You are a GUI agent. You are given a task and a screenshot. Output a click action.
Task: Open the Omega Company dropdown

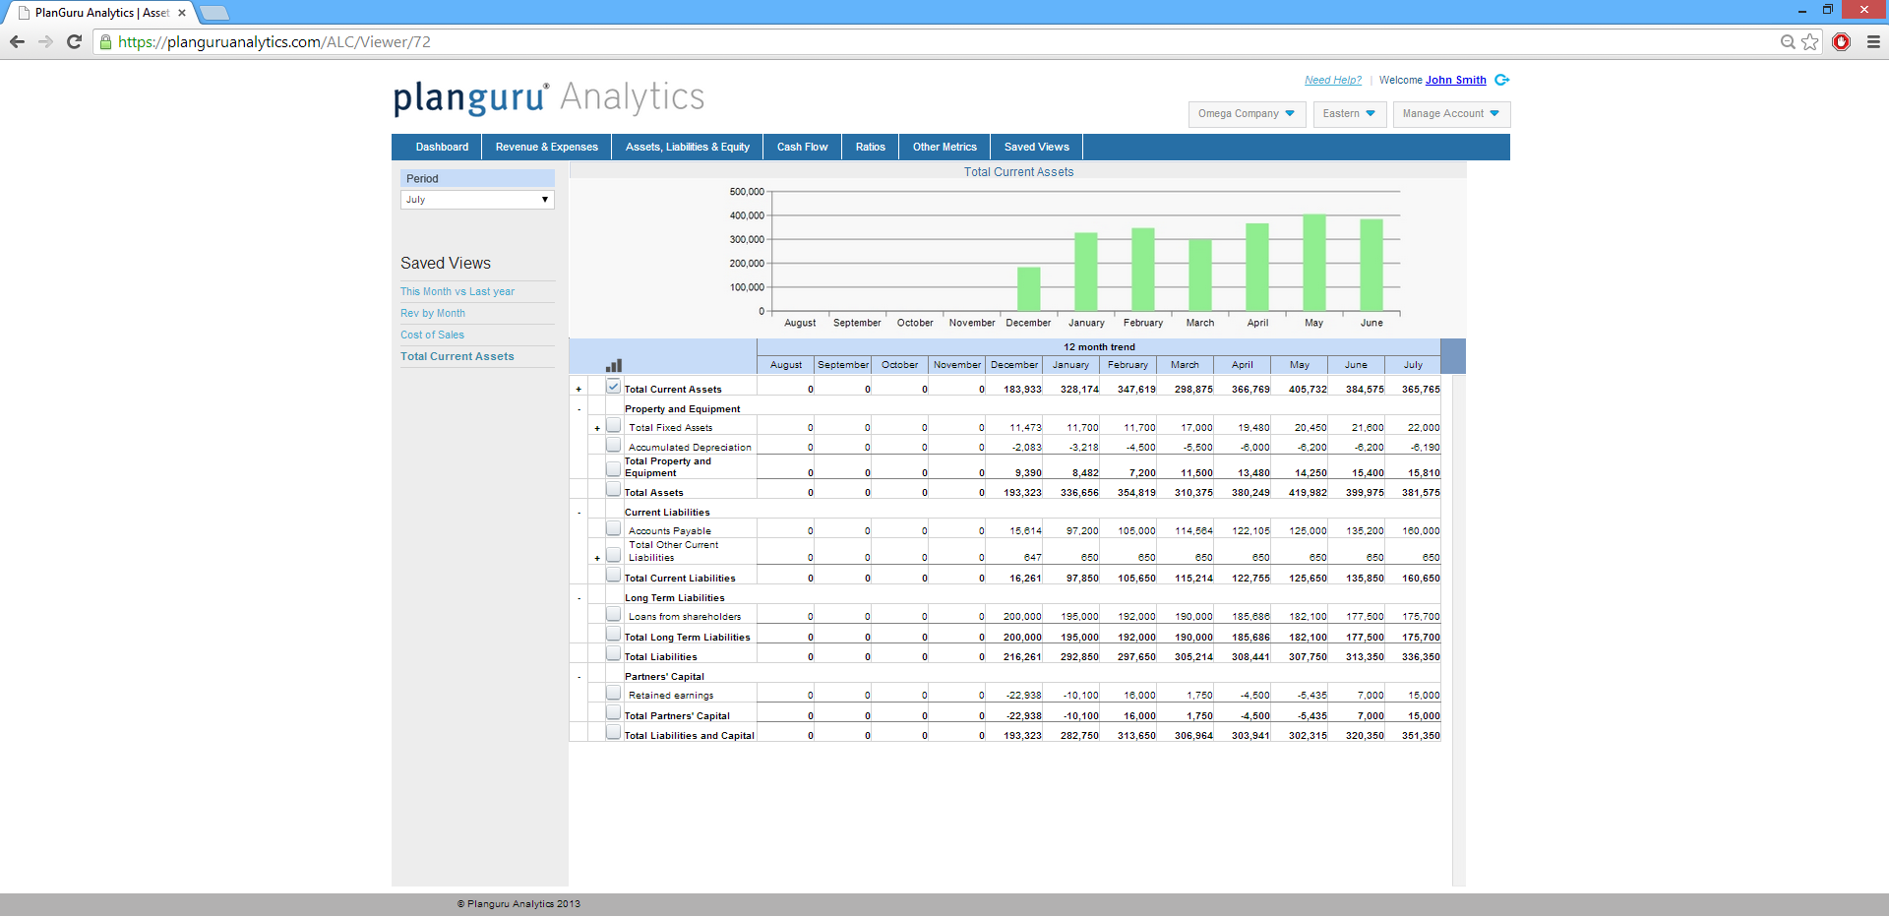1247,114
